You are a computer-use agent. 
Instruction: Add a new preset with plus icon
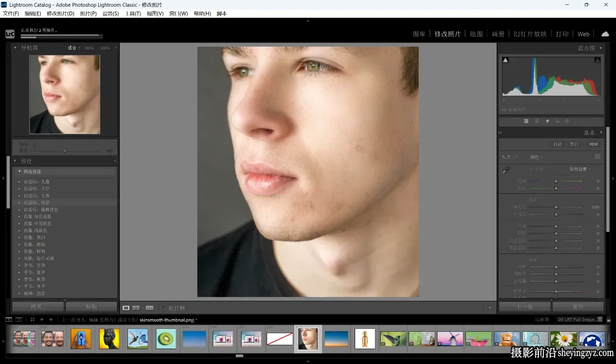coord(115,161)
